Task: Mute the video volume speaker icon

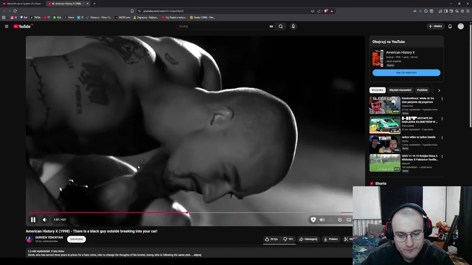Action: point(45,220)
